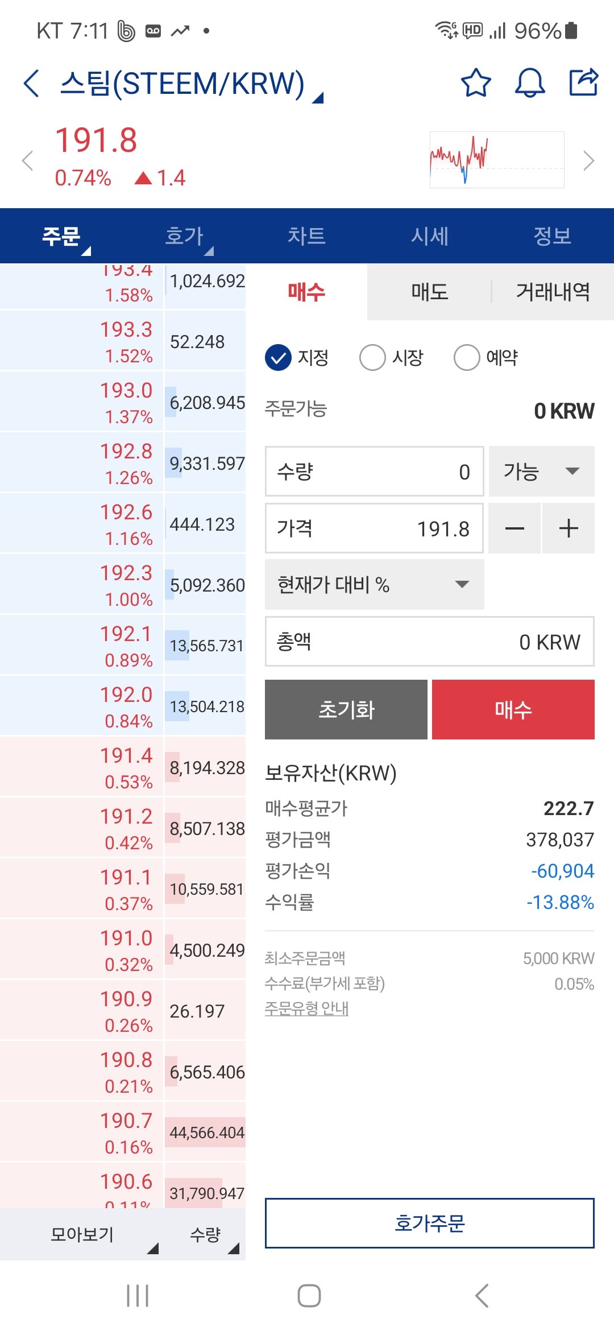Open the mini price chart thumbnail
The height and width of the screenshot is (1331, 614).
click(x=497, y=160)
